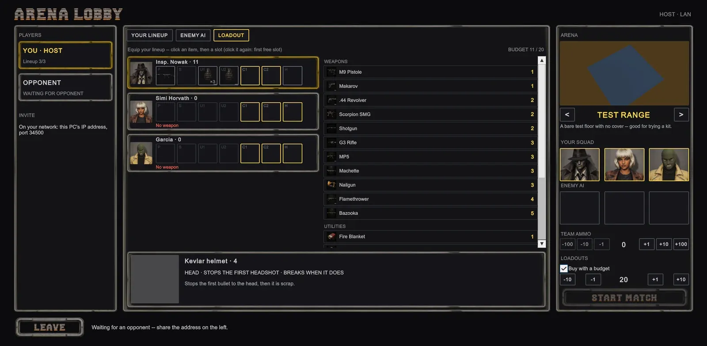Click the Leave button

49,327
